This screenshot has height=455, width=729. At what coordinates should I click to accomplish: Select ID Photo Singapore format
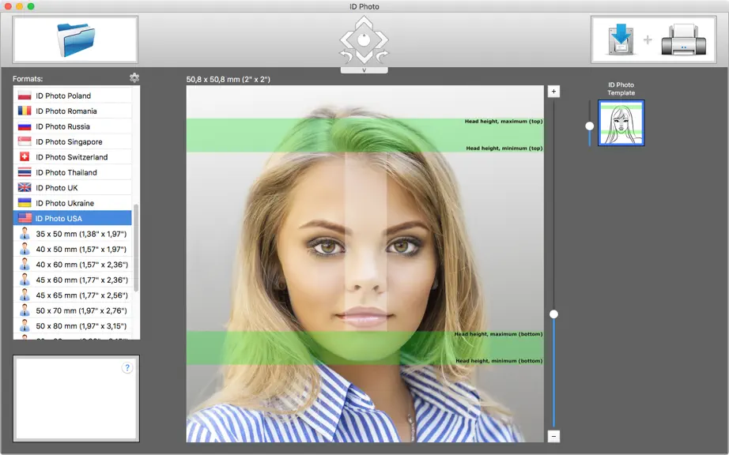coord(73,141)
